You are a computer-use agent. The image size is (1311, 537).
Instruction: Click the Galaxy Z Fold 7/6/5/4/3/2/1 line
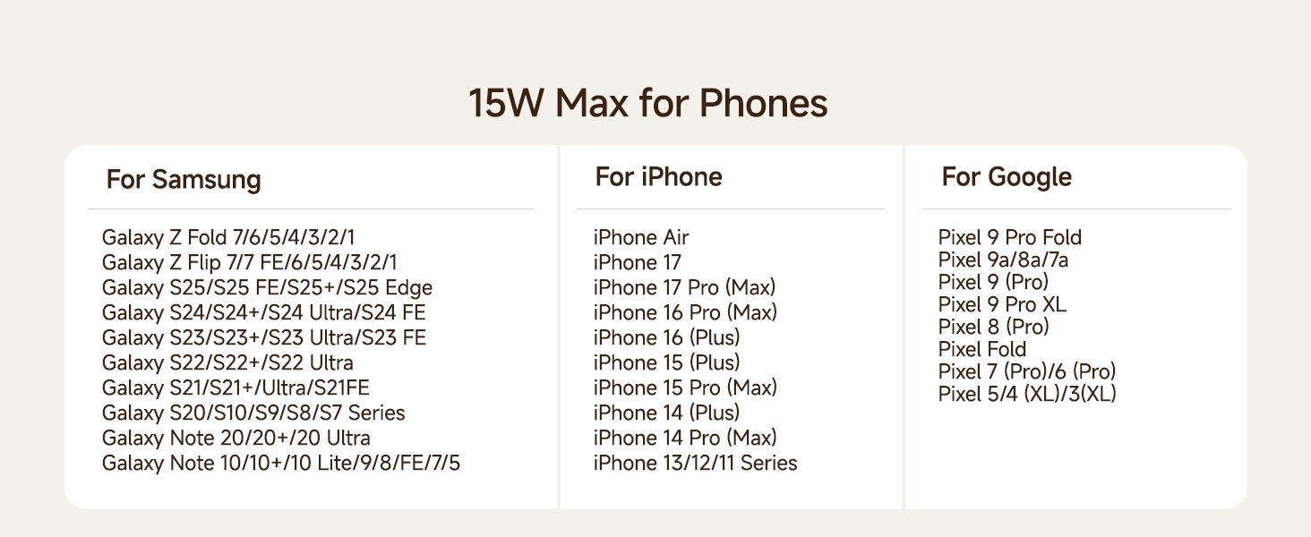[228, 238]
